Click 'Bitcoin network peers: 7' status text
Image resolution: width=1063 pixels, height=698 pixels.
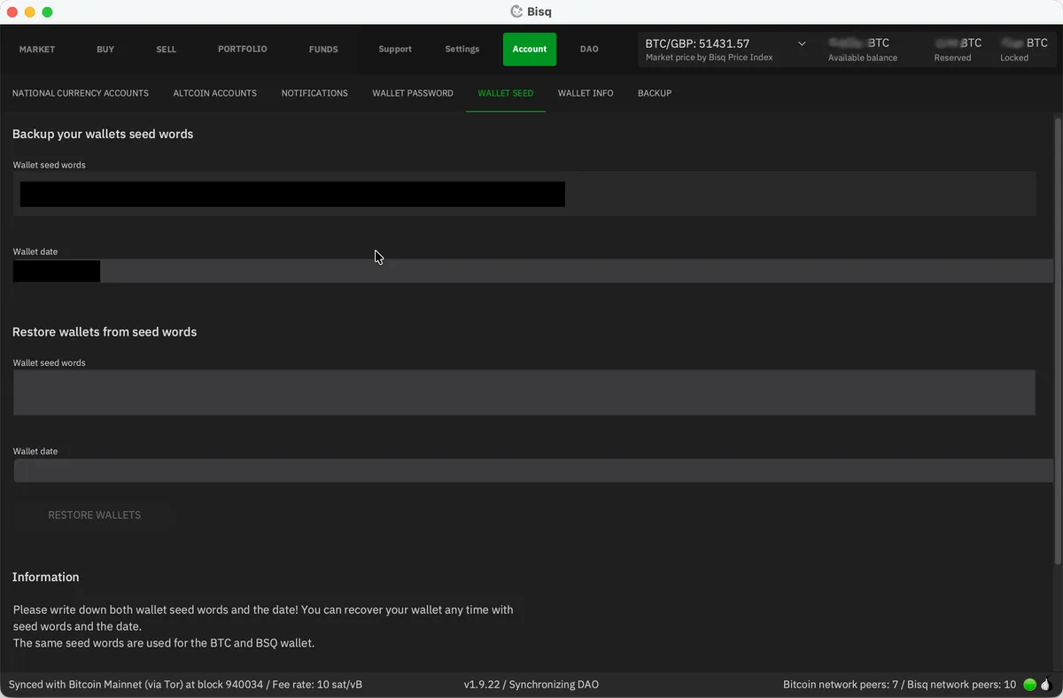[x=839, y=685]
